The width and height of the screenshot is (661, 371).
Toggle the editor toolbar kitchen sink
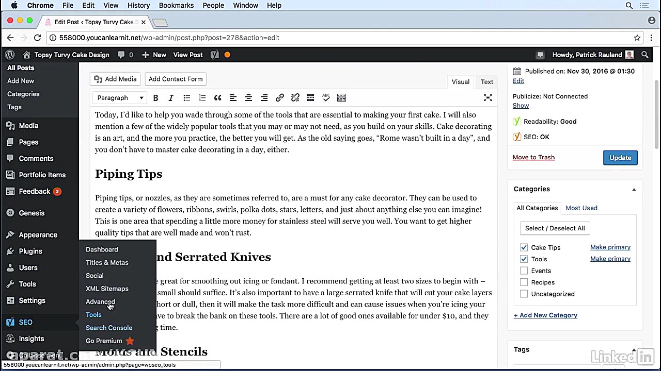341,98
